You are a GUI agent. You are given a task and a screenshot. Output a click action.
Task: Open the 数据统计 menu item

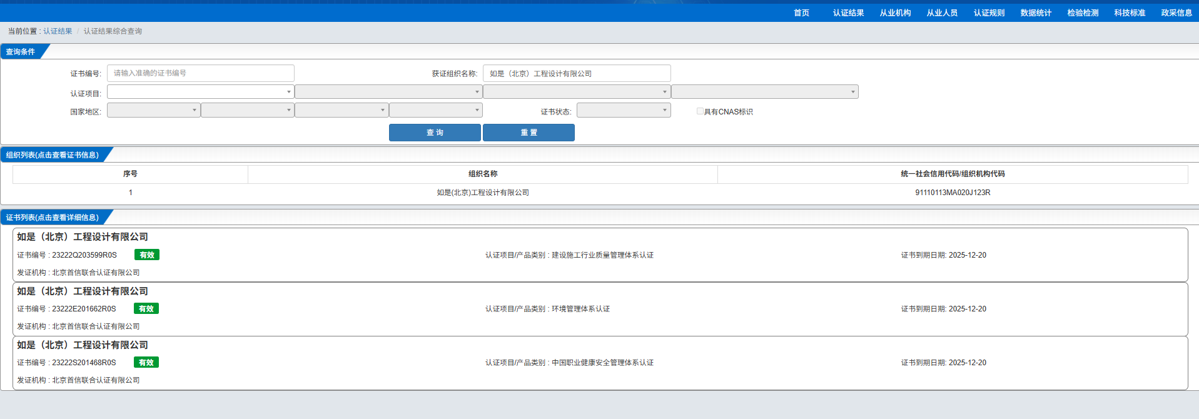click(x=1036, y=13)
